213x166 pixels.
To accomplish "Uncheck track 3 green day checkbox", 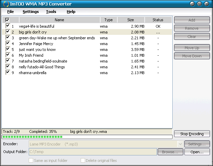I will [8, 38].
